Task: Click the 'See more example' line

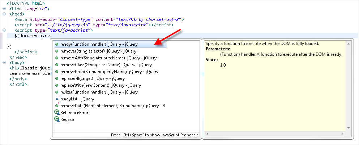Action: click(30, 73)
